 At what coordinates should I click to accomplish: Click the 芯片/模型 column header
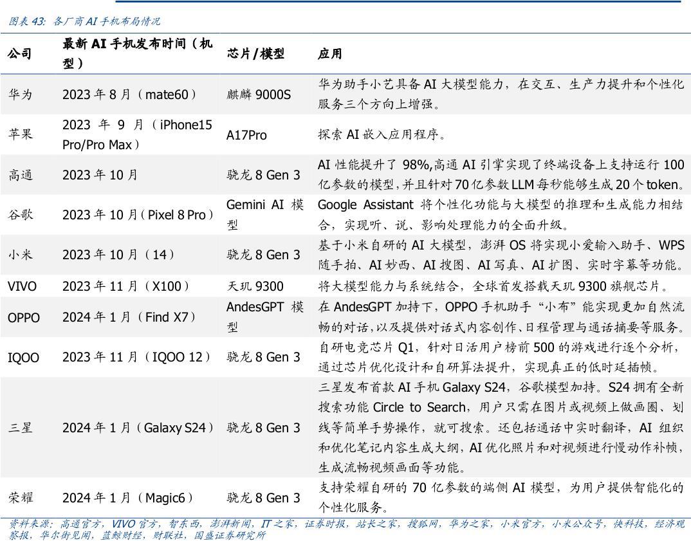click(x=252, y=51)
